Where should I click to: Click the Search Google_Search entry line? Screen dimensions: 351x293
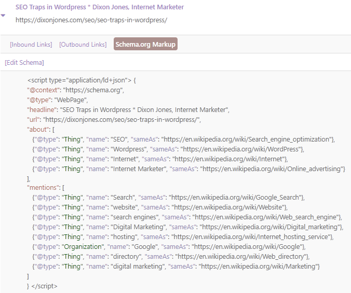169,198
